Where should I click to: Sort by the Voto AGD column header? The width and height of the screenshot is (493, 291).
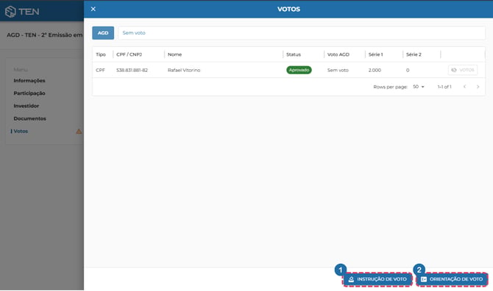pos(338,54)
